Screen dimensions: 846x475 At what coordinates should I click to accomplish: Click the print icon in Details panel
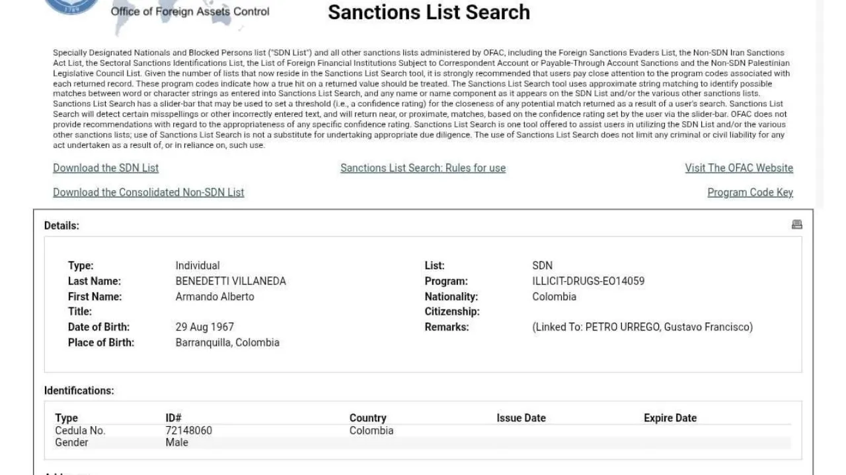(x=796, y=225)
